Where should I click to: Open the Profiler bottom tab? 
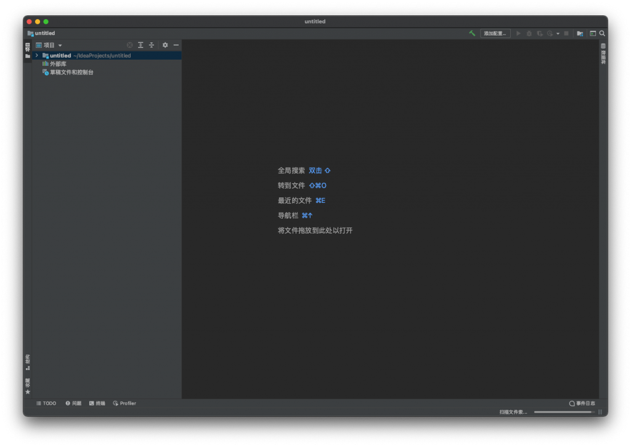[x=124, y=403]
